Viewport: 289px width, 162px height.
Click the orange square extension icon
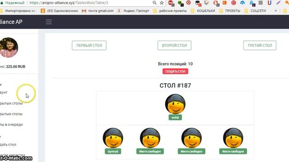click(224, 3)
